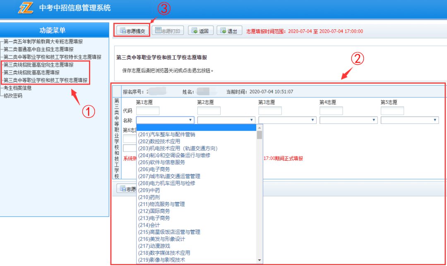
Task: Click the 第1志愿 code input field
Action: pyautogui.click(x=147, y=111)
